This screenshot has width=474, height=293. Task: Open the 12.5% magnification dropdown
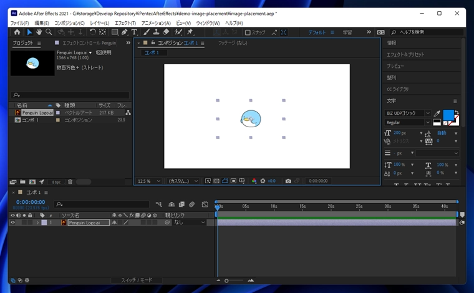pos(148,181)
